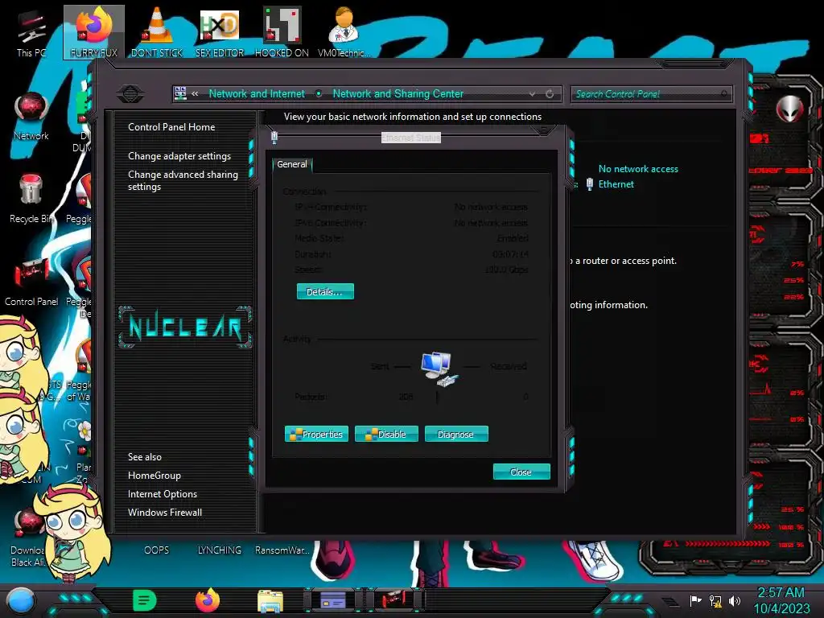Click the Diagnose button
Viewport: 824px width, 618px height.
456,434
